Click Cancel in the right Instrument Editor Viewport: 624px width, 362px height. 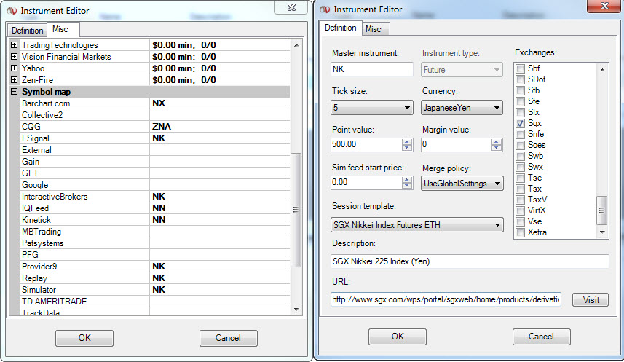(x=541, y=337)
